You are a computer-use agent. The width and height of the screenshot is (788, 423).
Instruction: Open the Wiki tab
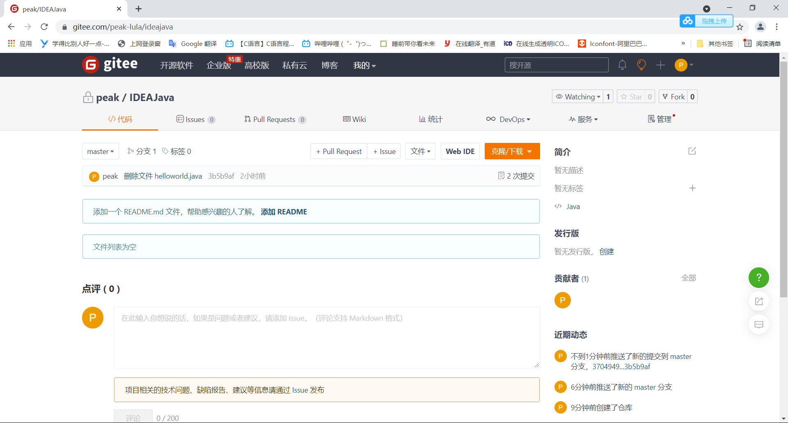click(x=354, y=119)
